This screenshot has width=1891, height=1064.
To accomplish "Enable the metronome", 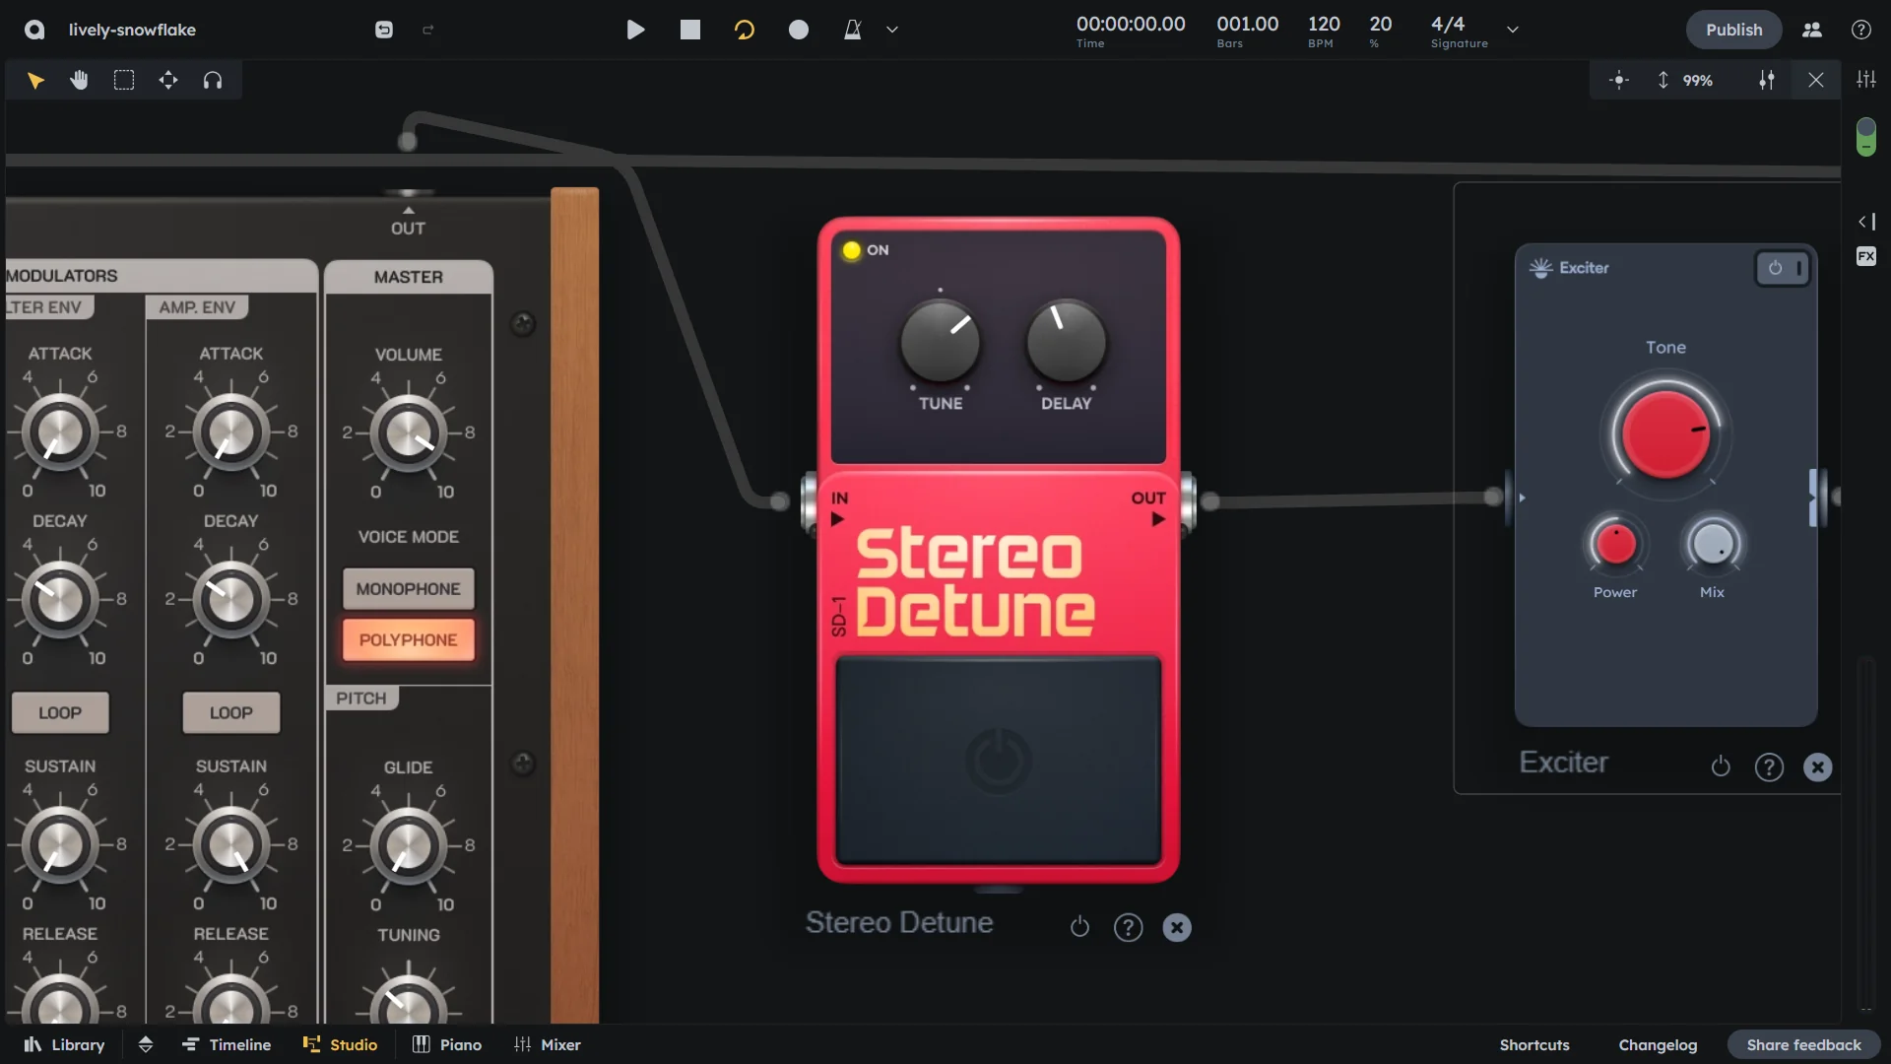I will (852, 30).
